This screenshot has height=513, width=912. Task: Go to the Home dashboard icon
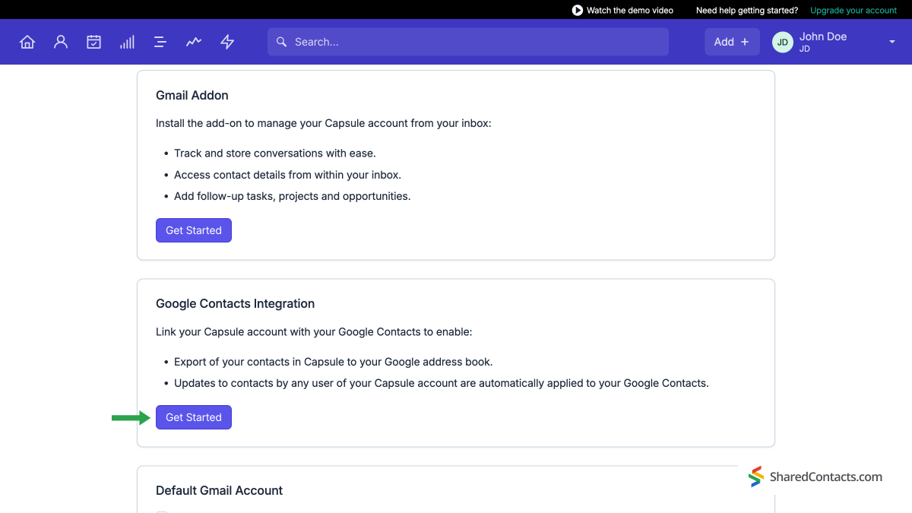(x=27, y=42)
